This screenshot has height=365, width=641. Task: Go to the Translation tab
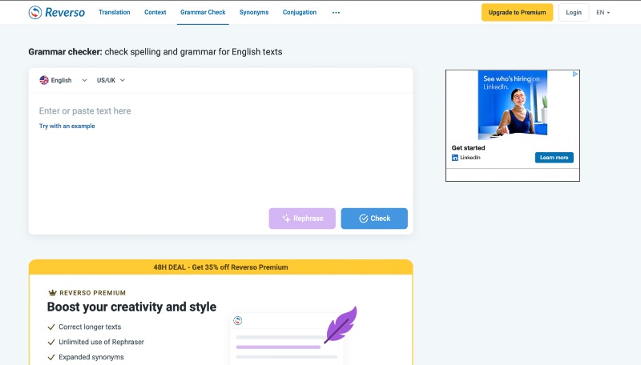(x=115, y=12)
